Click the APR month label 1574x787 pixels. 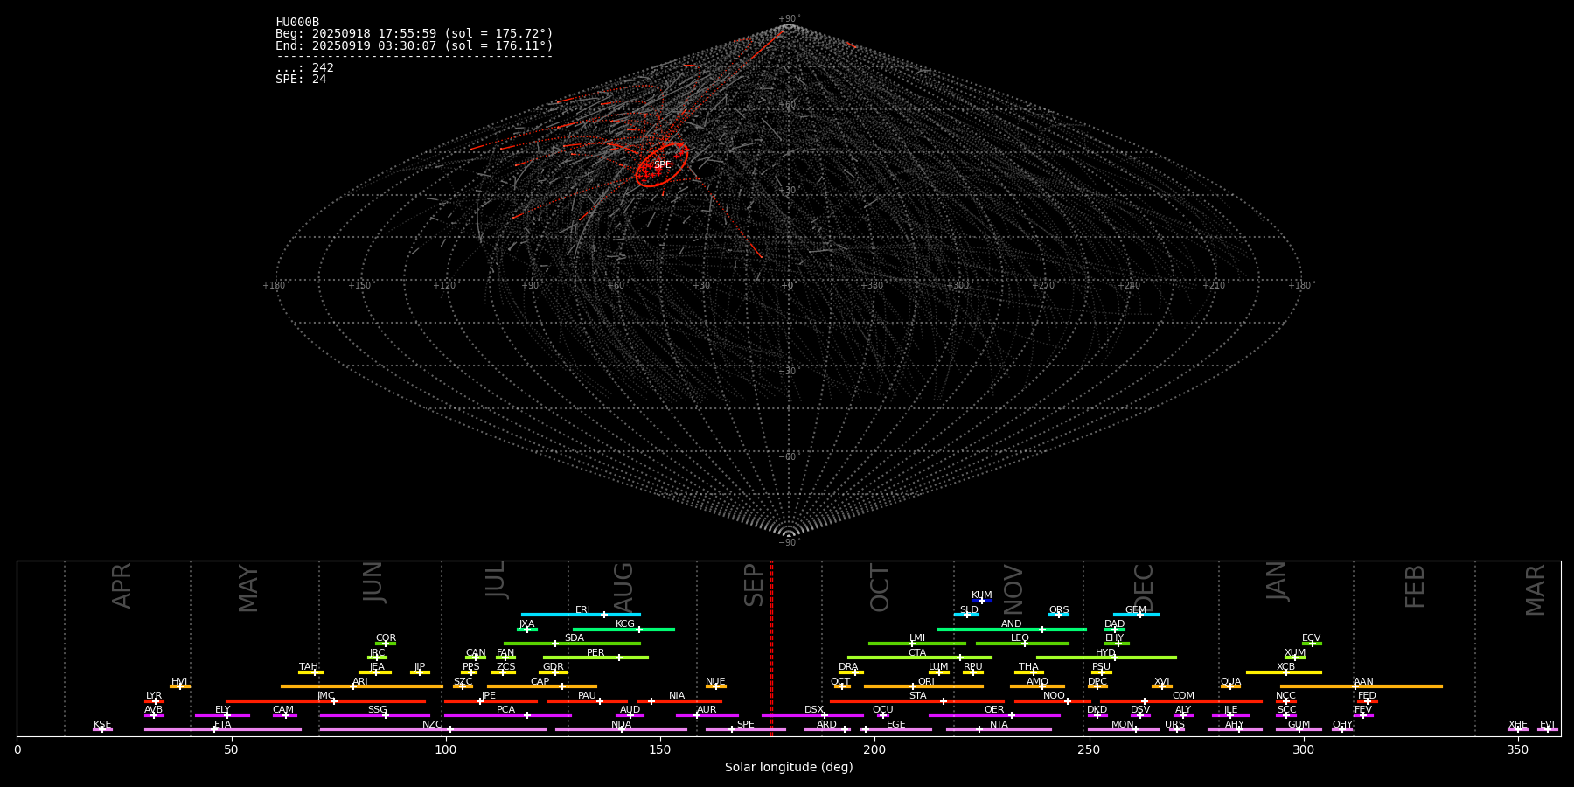pyautogui.click(x=122, y=586)
